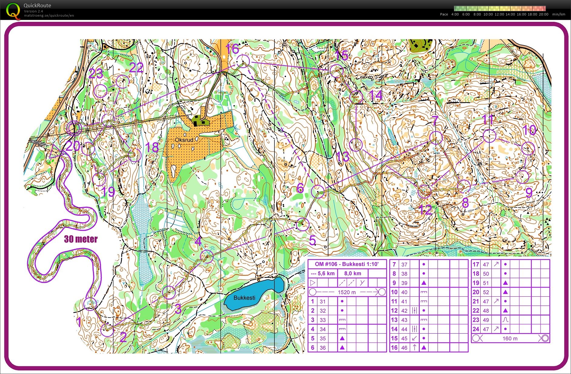Click the between-objects symbol in row 12
Viewport: 571px width, 374px height.
click(415, 311)
